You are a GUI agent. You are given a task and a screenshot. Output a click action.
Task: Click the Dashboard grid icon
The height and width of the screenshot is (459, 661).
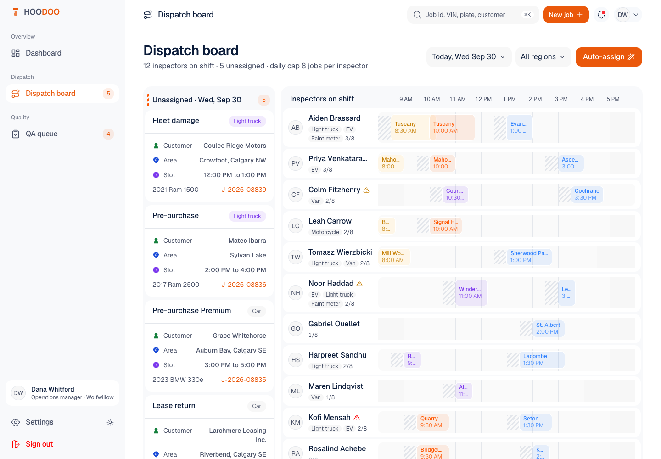16,53
